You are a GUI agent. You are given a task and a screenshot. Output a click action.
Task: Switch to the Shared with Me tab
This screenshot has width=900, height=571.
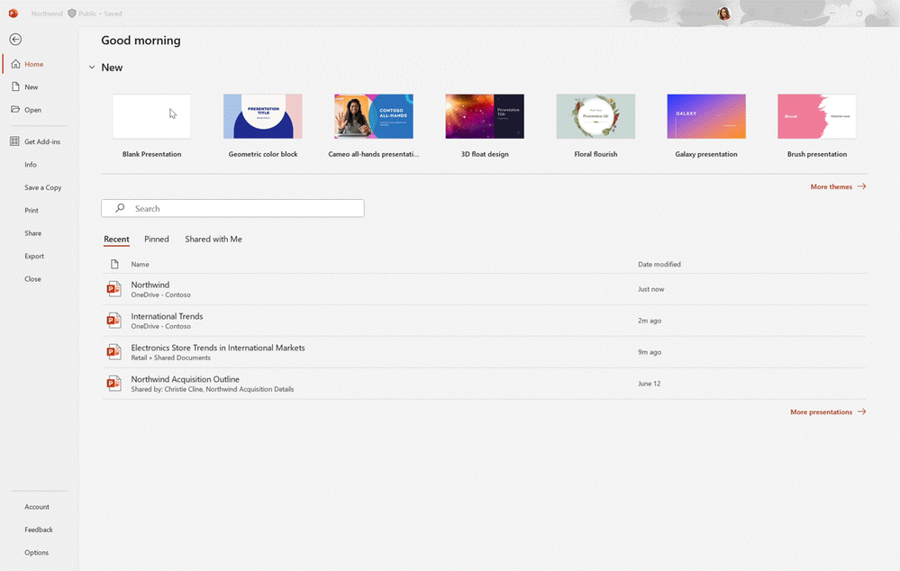point(214,240)
